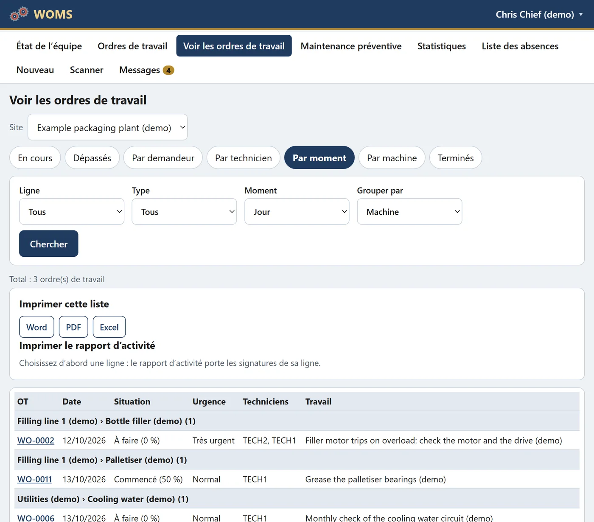Screen dimensions: 594x522
Task: Click 'Filling line 1 (demo) › Bottle filler' group row
Action: 297,421
